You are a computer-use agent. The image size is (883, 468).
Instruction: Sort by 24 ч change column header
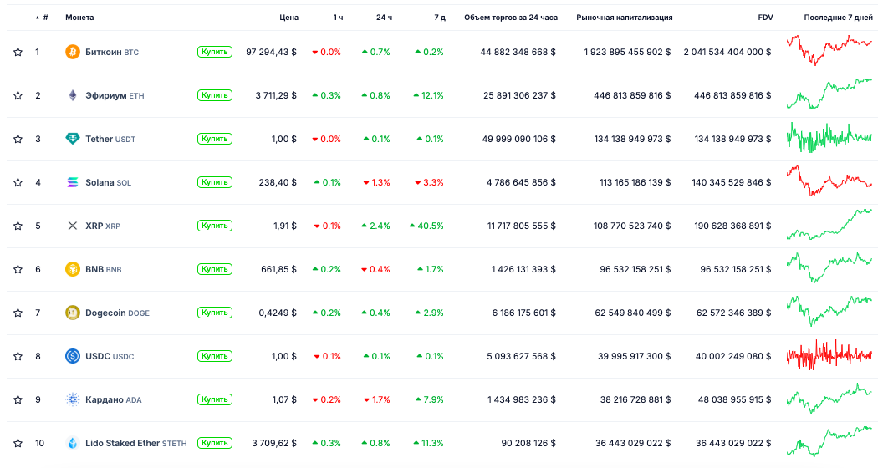pyautogui.click(x=384, y=17)
